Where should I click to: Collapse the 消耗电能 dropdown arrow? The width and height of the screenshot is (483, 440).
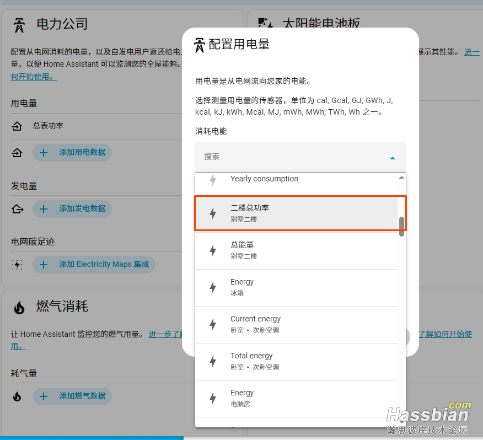click(392, 158)
